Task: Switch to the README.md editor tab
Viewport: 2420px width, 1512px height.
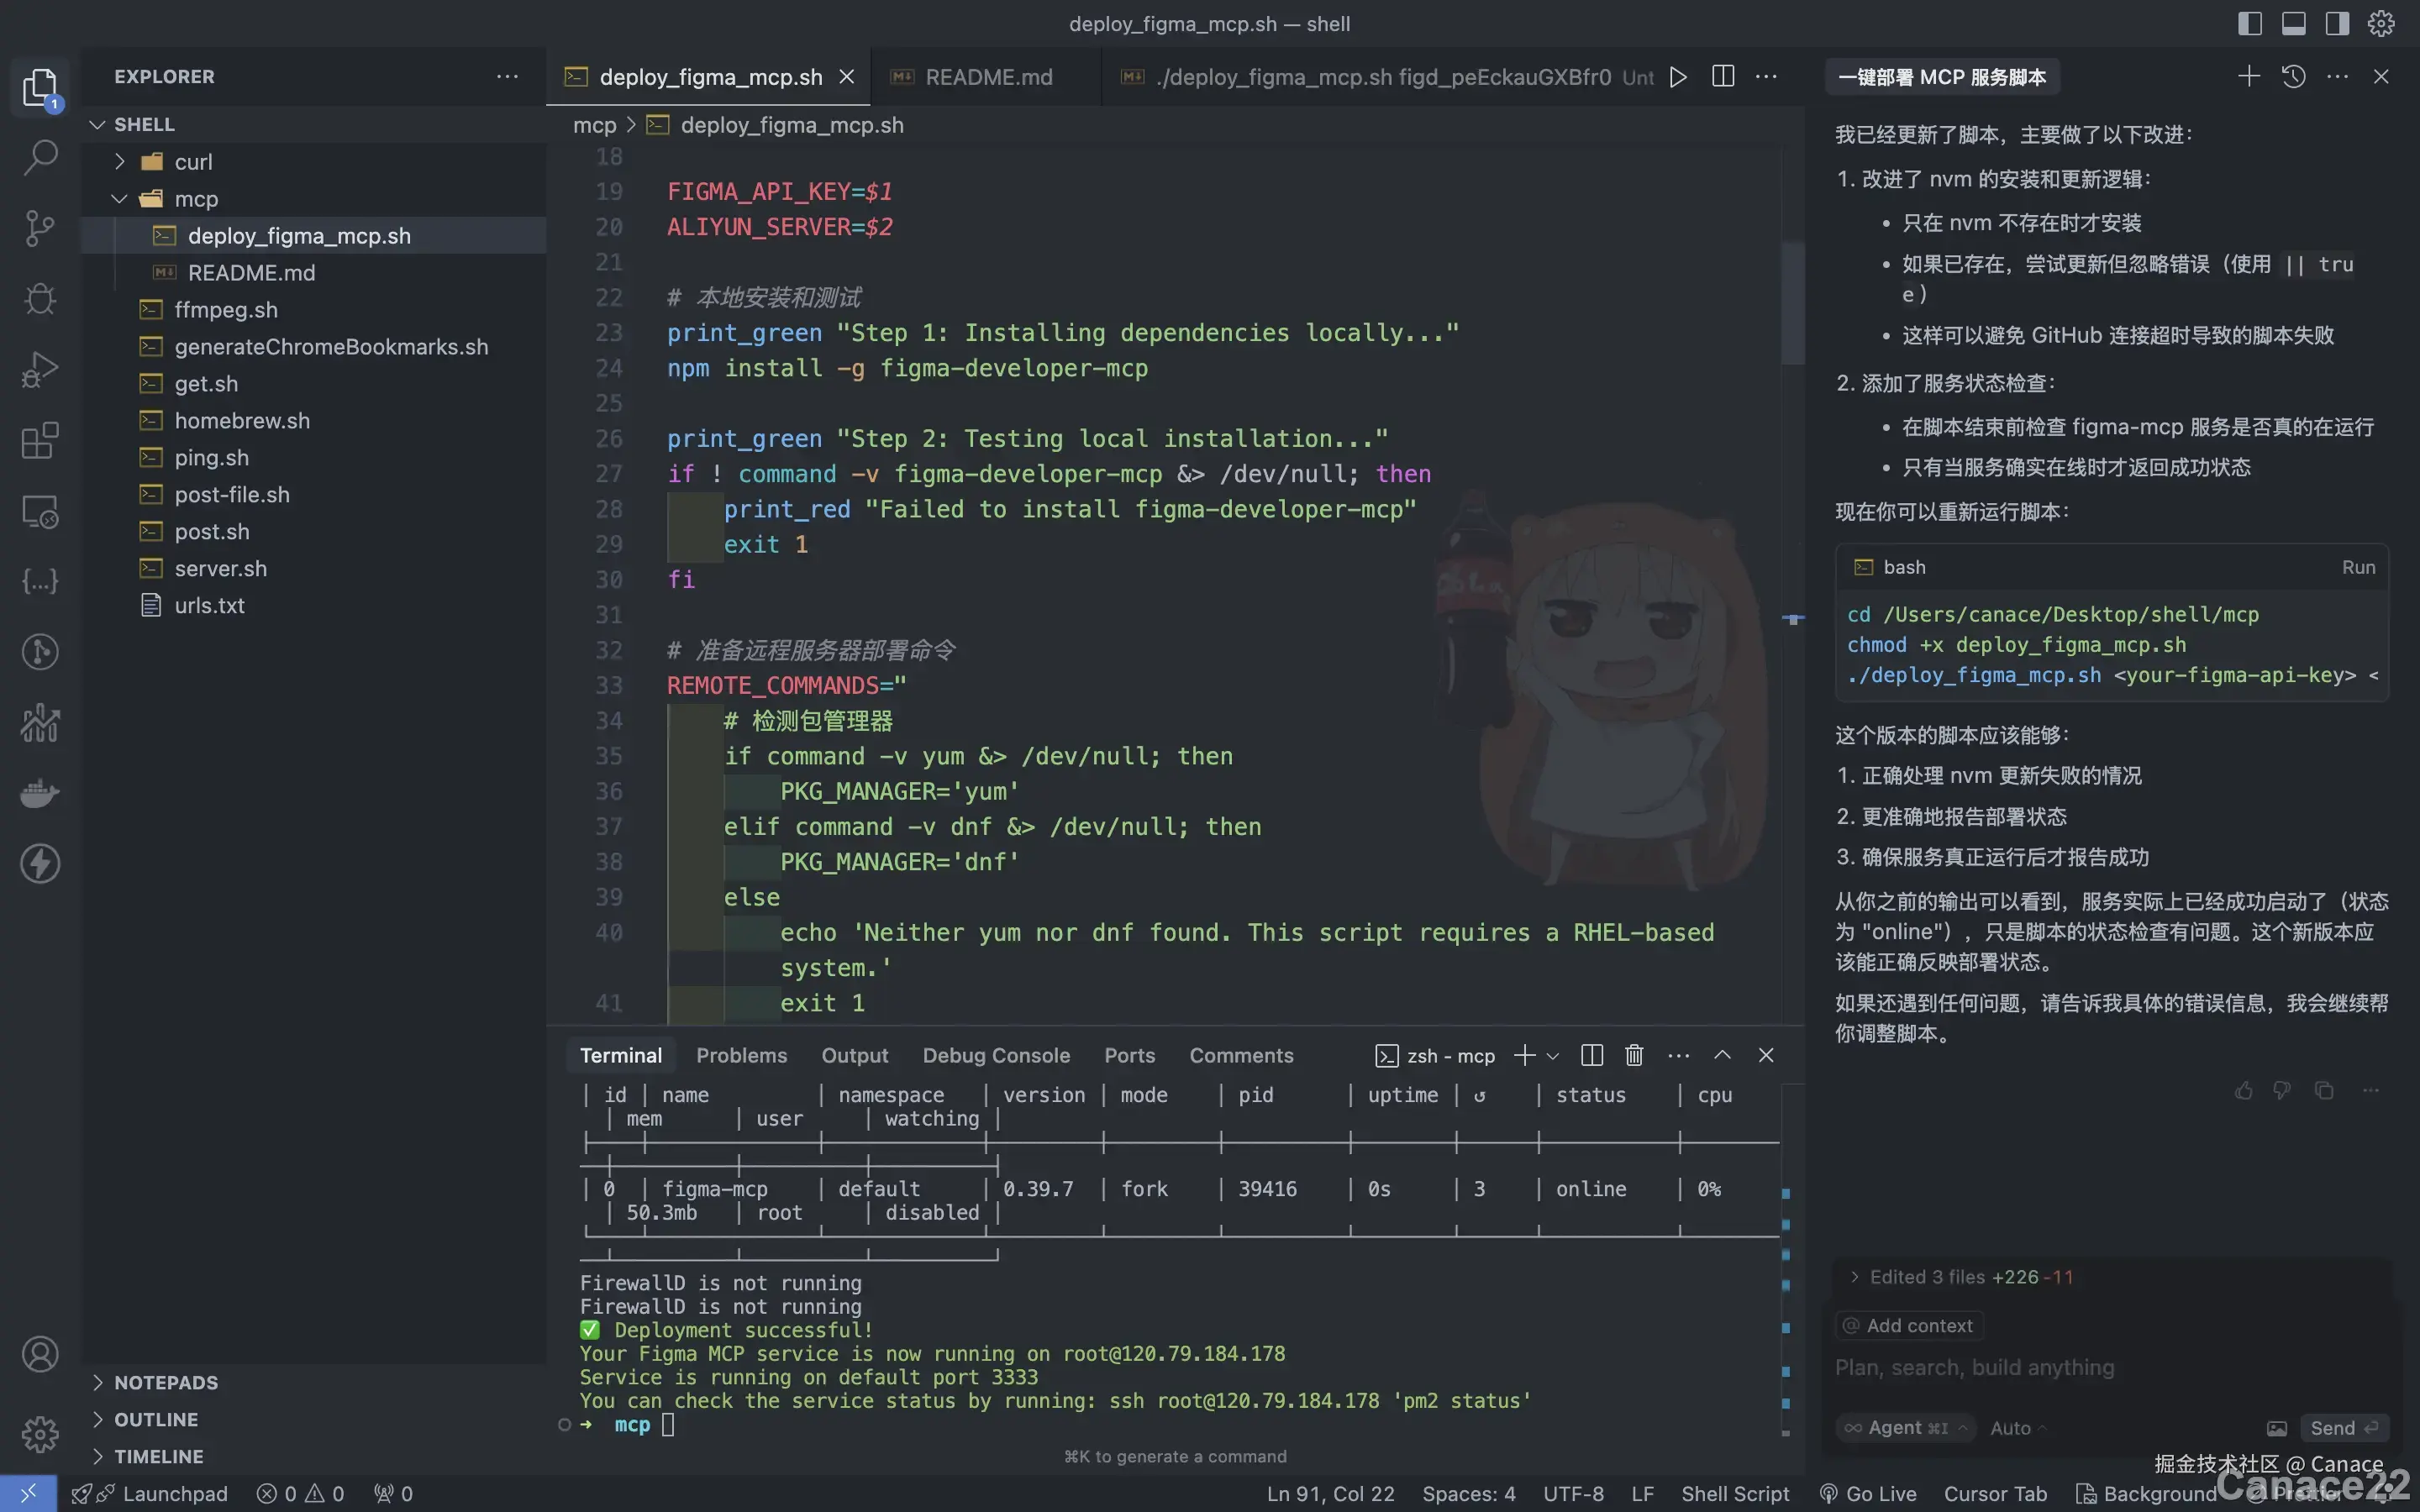Action: pyautogui.click(x=988, y=77)
